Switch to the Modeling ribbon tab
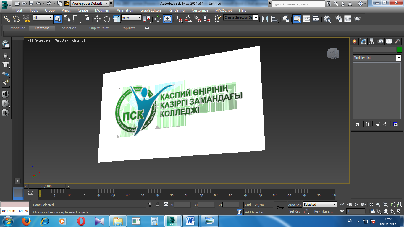The image size is (404, 227). (x=18, y=28)
